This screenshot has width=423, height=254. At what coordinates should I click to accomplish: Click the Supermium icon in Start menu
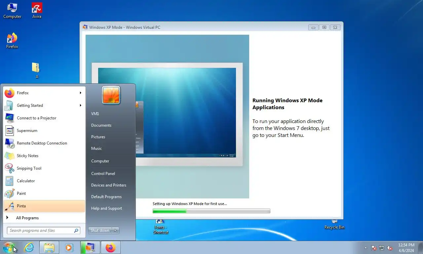(x=9, y=131)
